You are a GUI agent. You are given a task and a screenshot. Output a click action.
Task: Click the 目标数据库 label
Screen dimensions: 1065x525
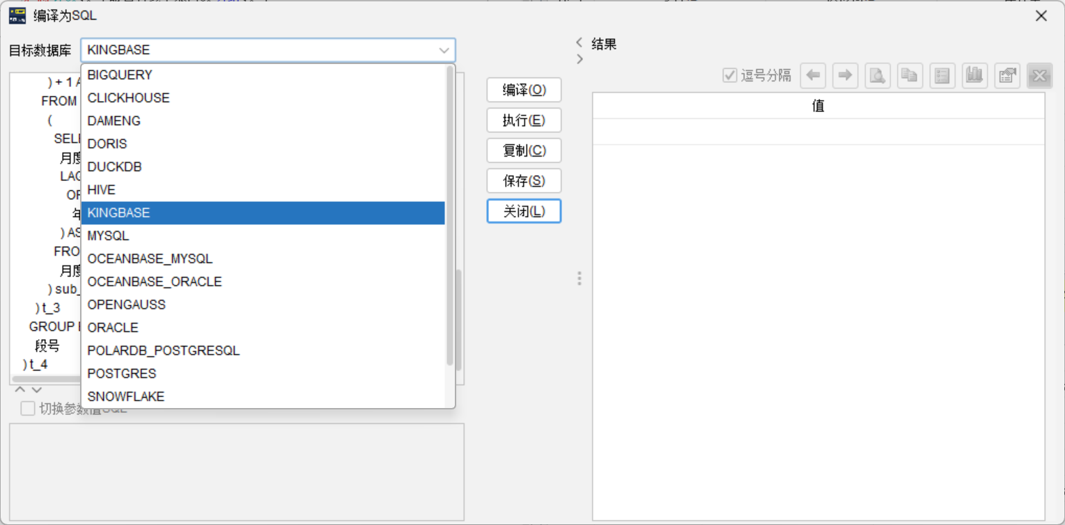40,50
